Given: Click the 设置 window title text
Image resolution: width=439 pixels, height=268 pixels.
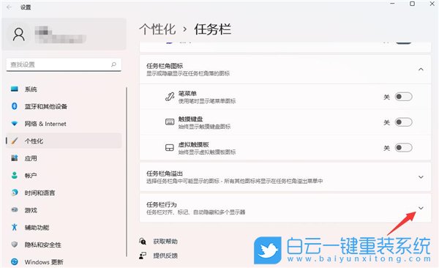Looking at the screenshot, I should coord(26,7).
